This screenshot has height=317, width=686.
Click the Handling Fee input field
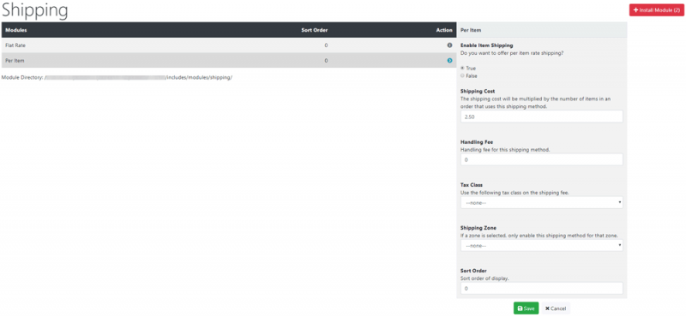(x=542, y=160)
